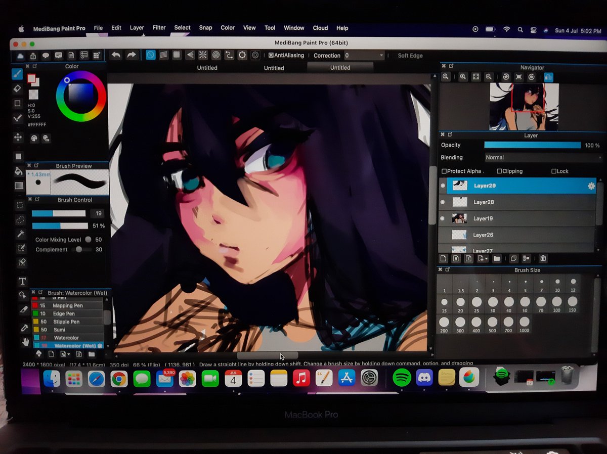The image size is (607, 454).
Task: Select the Hand tool
Action: click(25, 342)
